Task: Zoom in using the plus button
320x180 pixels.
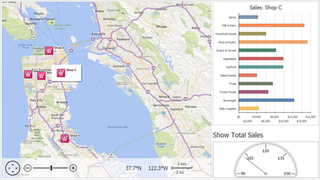Action: [x=73, y=168]
